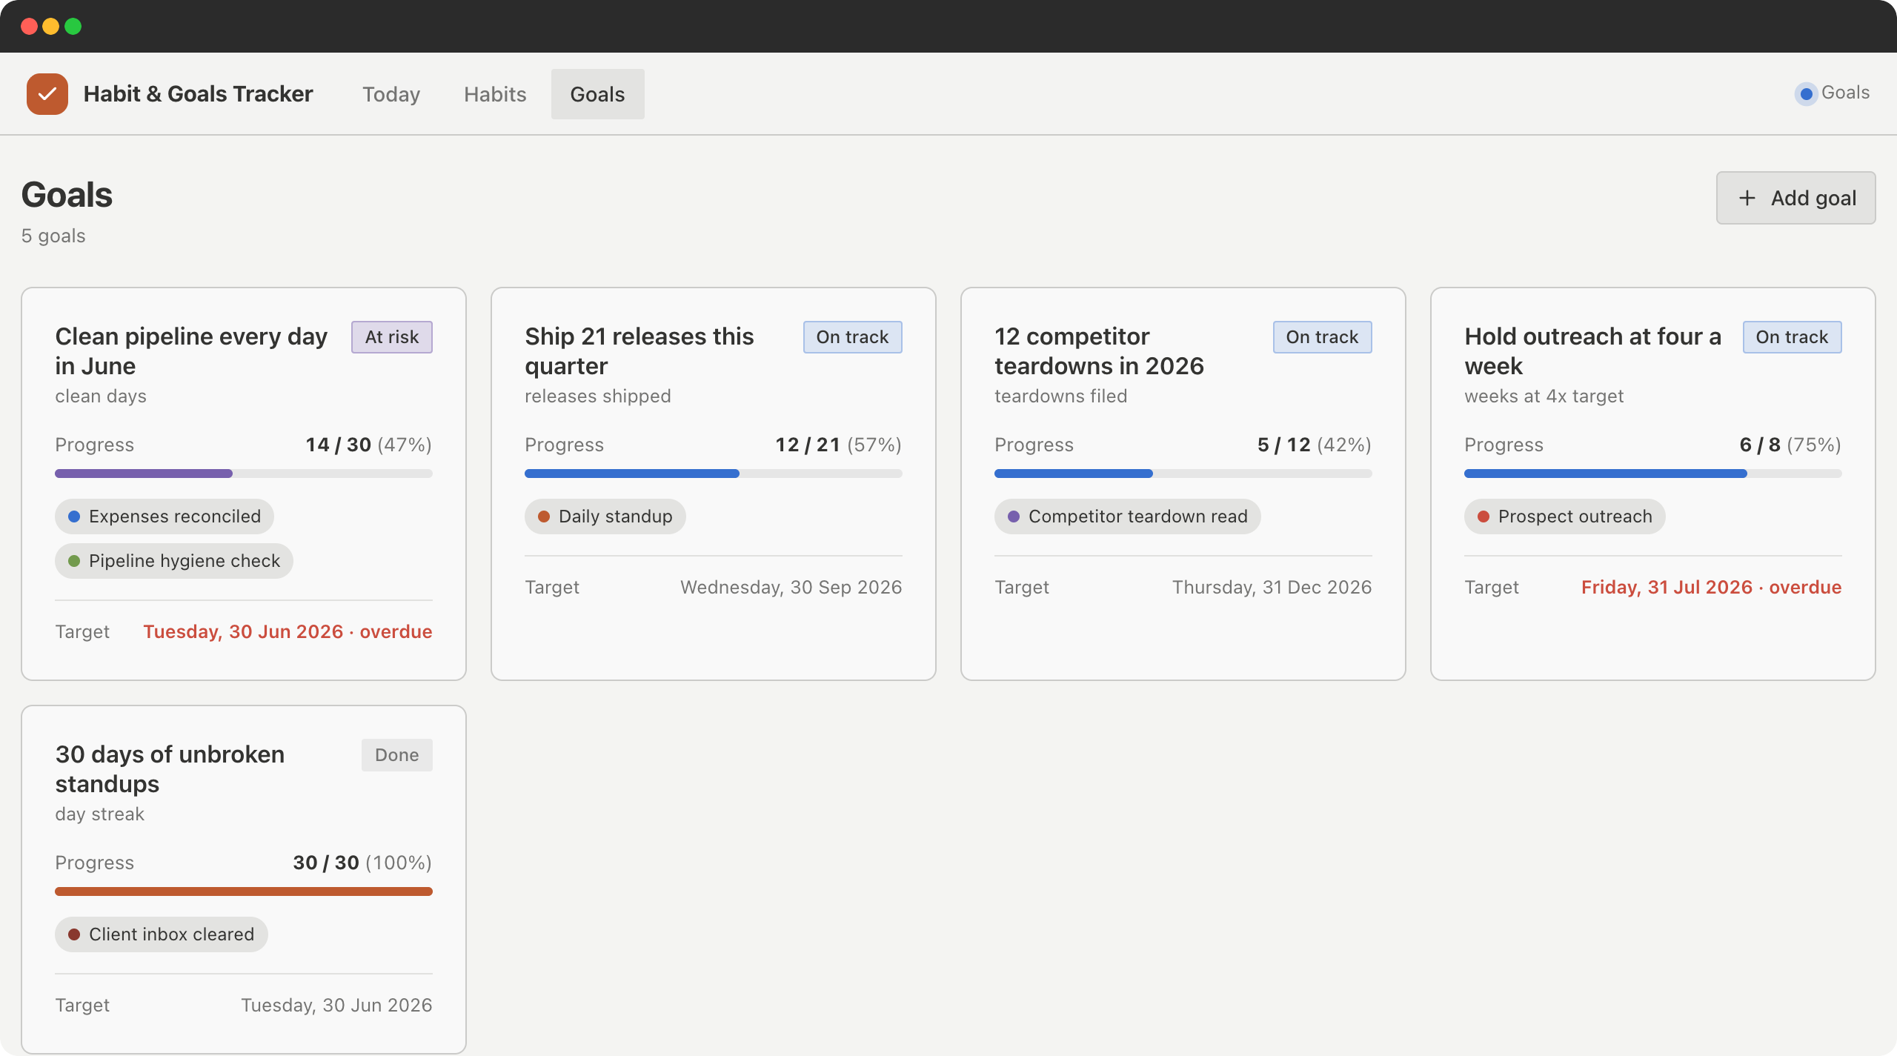
Task: Select the Pipeline hygiene check habit chip
Action: pyautogui.click(x=174, y=561)
